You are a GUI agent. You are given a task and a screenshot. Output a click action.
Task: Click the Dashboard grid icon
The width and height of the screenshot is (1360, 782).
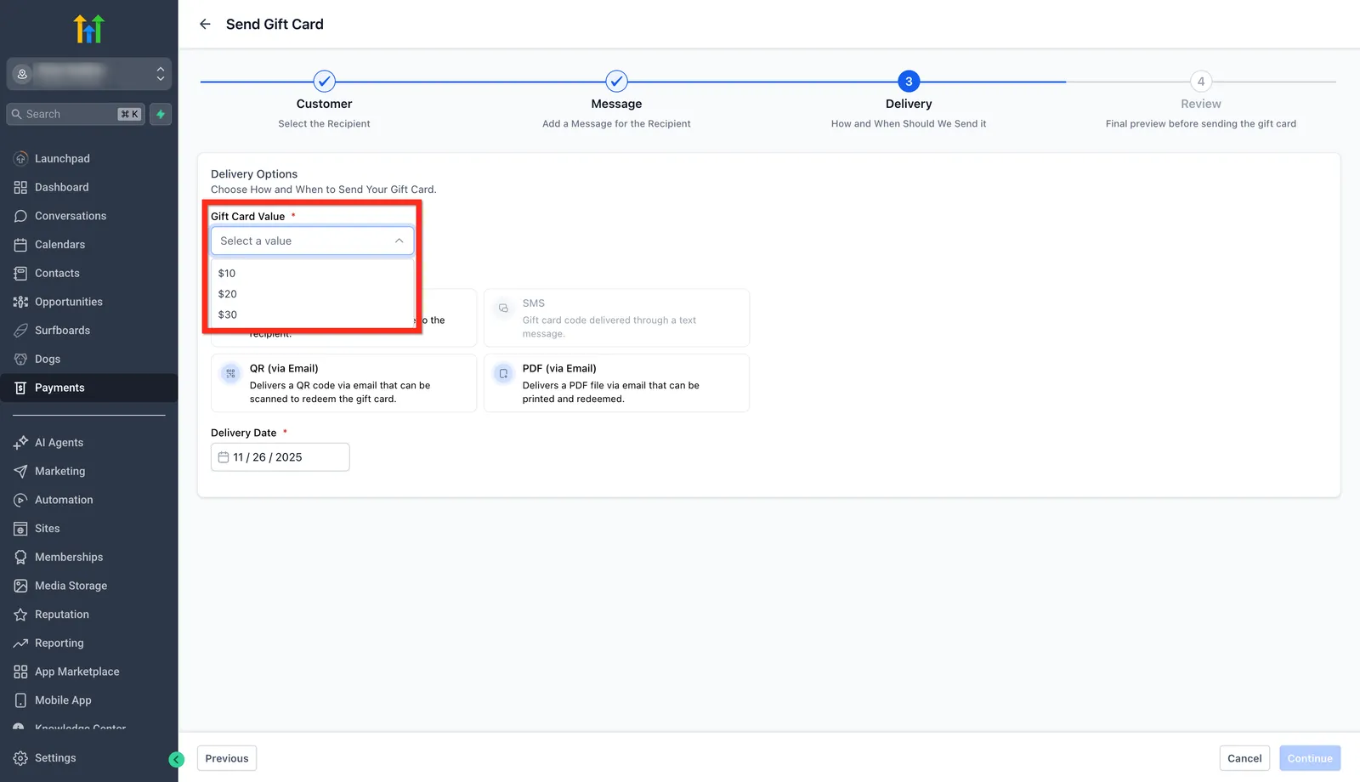(x=20, y=187)
